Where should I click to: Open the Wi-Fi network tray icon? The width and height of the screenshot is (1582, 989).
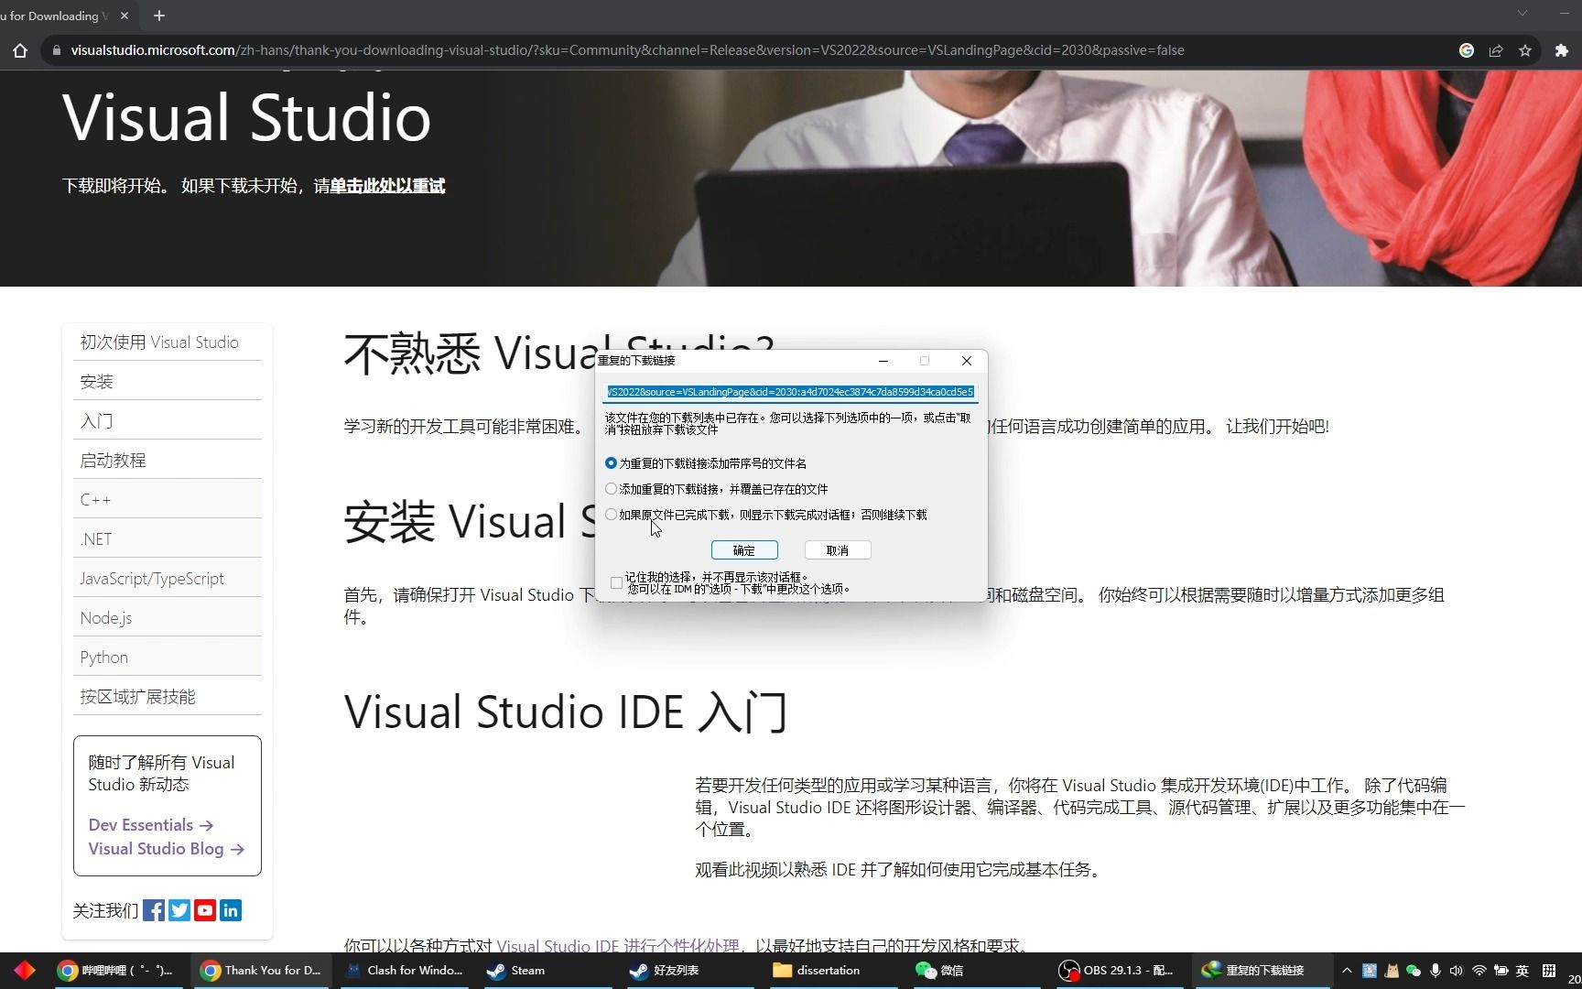click(1479, 971)
